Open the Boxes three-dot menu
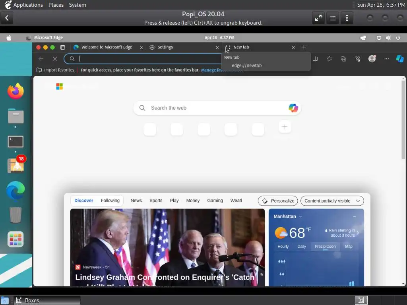This screenshot has height=305, width=407. pyautogui.click(x=347, y=18)
